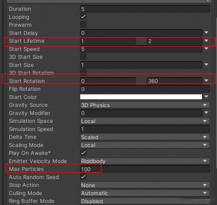Open the Gravity Modifier mode dropdown arrow
Screen dimensions: 217x205
point(206,113)
